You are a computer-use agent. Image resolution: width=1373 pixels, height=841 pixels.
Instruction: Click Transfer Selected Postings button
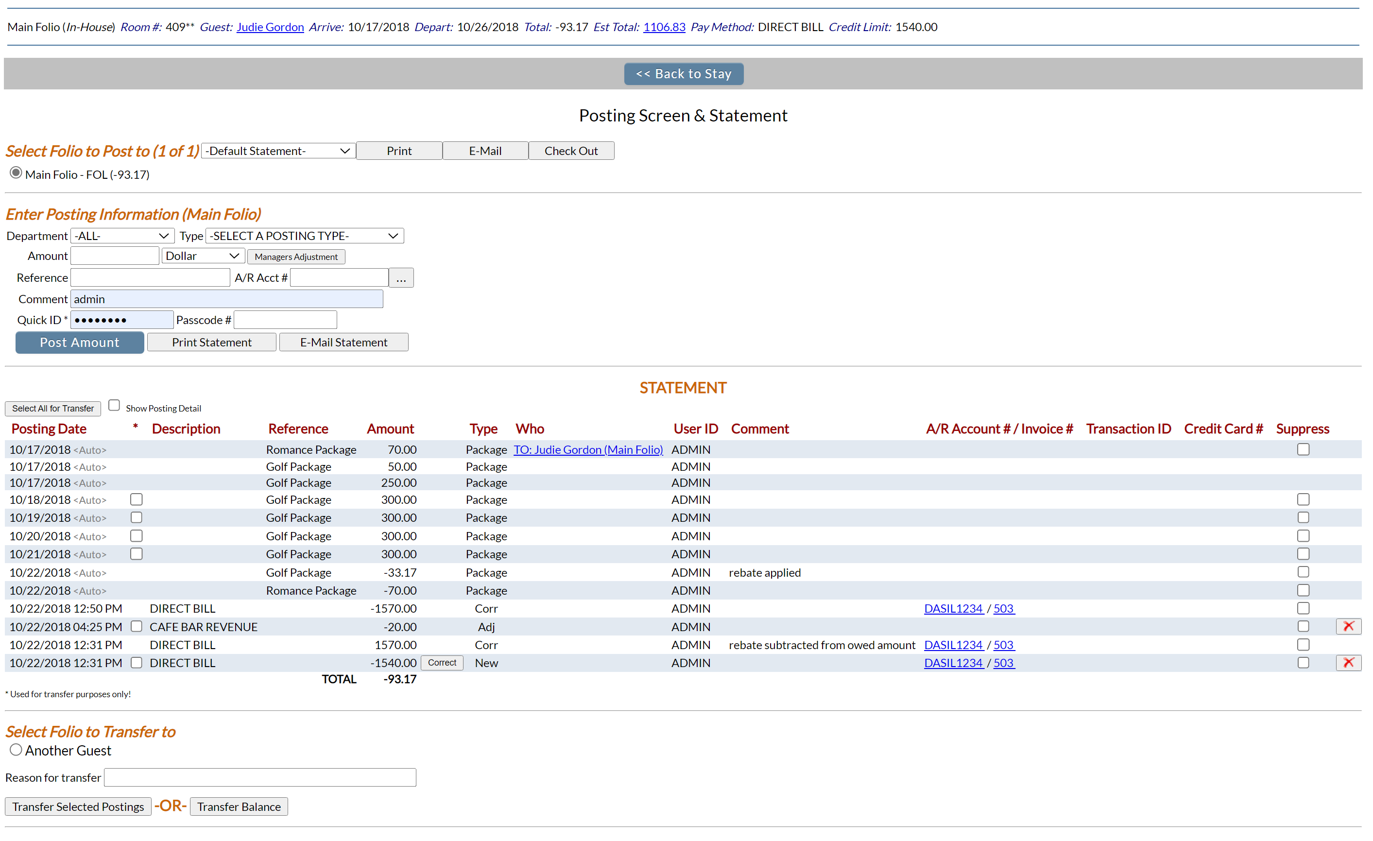coord(78,807)
